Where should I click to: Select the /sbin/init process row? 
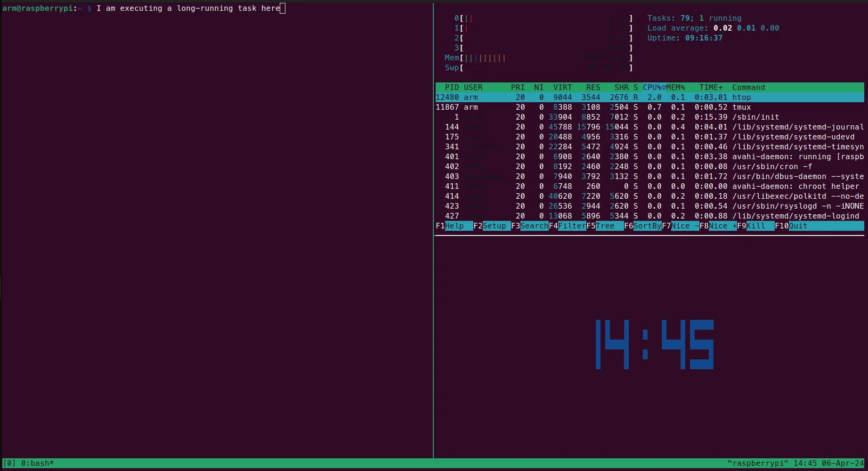point(612,117)
